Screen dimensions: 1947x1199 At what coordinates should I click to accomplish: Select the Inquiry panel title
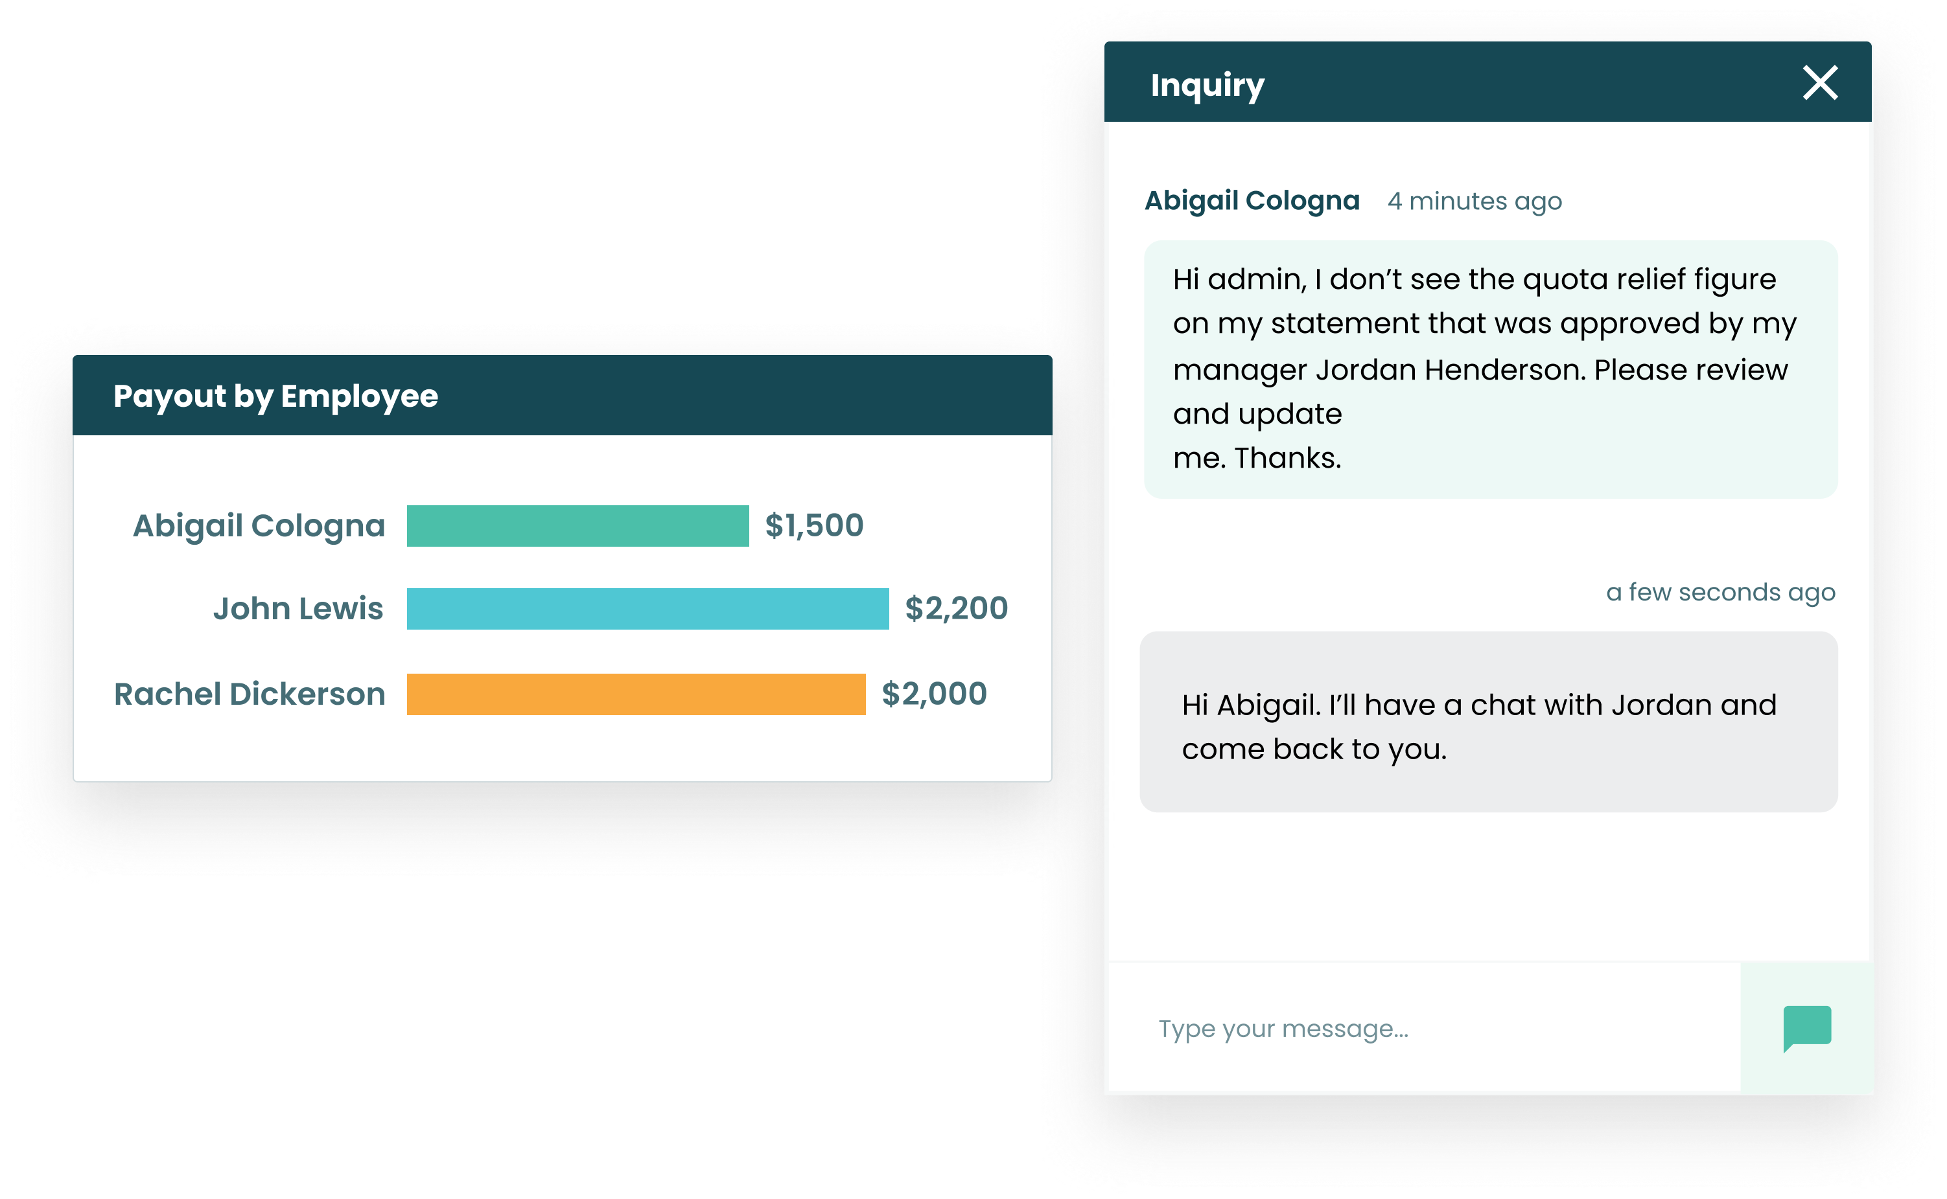1206,84
